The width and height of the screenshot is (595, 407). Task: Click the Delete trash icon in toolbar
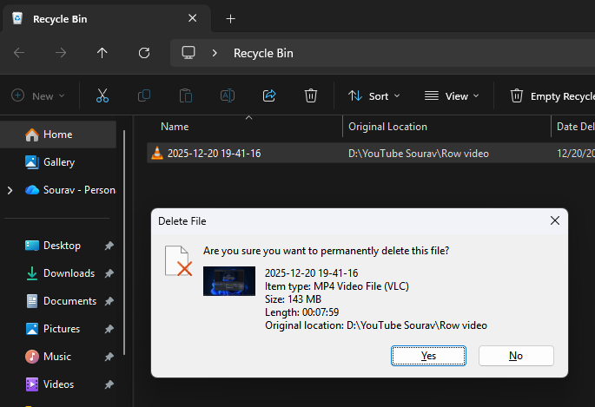[311, 96]
